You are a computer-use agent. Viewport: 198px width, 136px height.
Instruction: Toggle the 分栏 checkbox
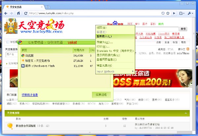8,42
